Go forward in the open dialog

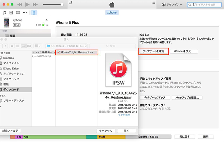pos(5,46)
